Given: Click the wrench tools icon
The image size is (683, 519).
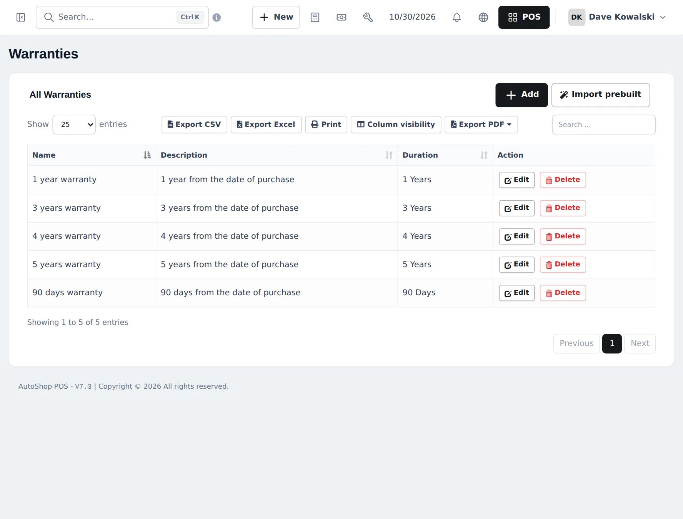Looking at the screenshot, I should [368, 17].
